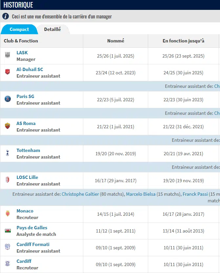Click the Tottenham club crest icon
The image size is (220, 273).
point(8,153)
